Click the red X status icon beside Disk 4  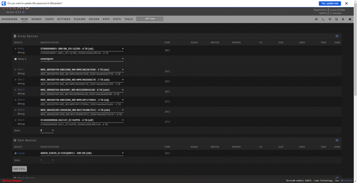pos(15,100)
